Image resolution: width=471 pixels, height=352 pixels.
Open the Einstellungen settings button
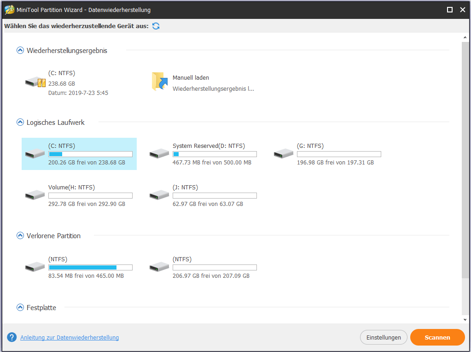tap(384, 337)
